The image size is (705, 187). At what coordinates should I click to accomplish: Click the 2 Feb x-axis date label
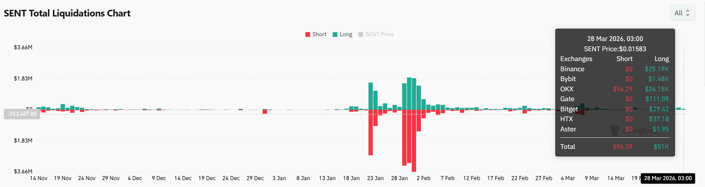(423, 178)
